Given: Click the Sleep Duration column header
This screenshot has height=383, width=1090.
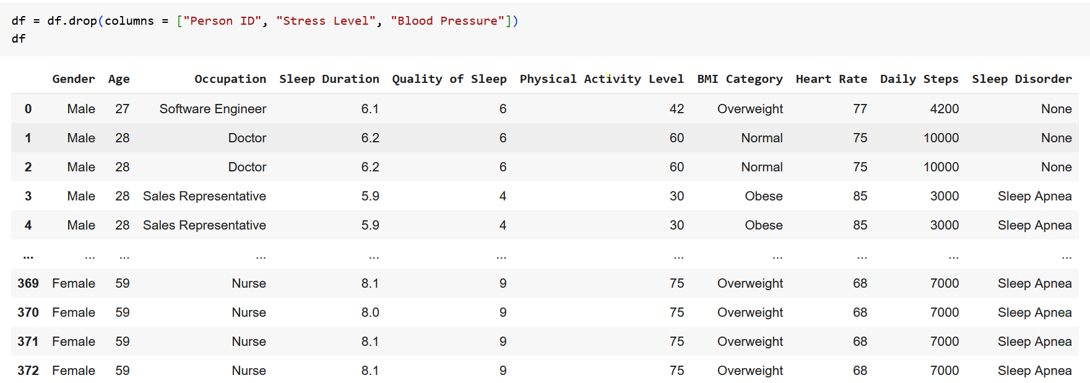Looking at the screenshot, I should coord(329,79).
